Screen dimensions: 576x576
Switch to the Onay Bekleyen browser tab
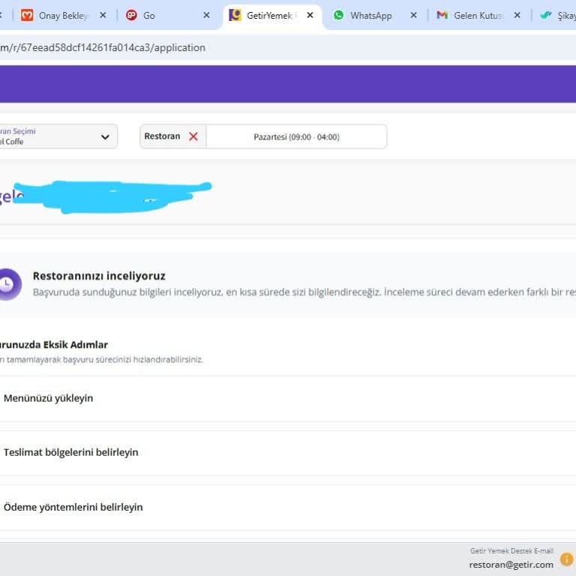[63, 16]
